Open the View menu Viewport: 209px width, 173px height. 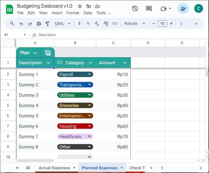[x=43, y=13]
